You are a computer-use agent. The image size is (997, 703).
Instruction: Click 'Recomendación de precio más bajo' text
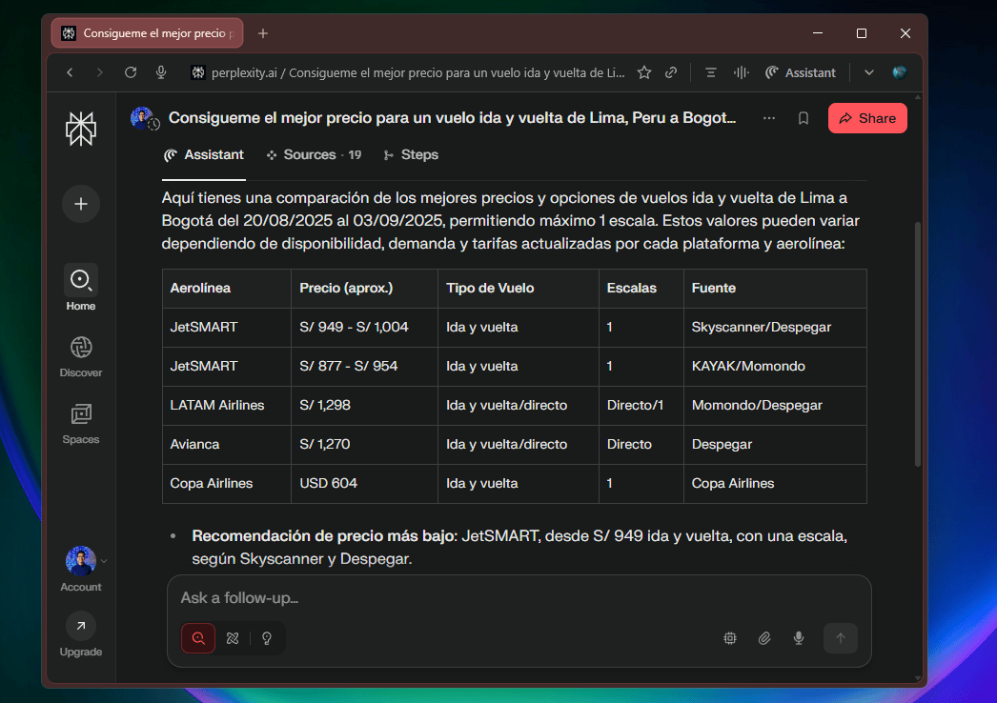[324, 536]
